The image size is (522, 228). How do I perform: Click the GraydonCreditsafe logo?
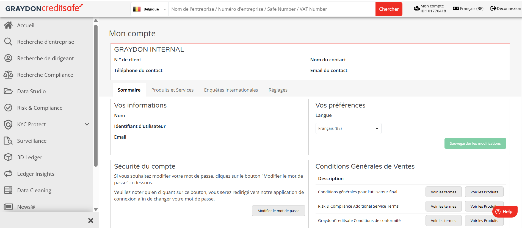44,8
